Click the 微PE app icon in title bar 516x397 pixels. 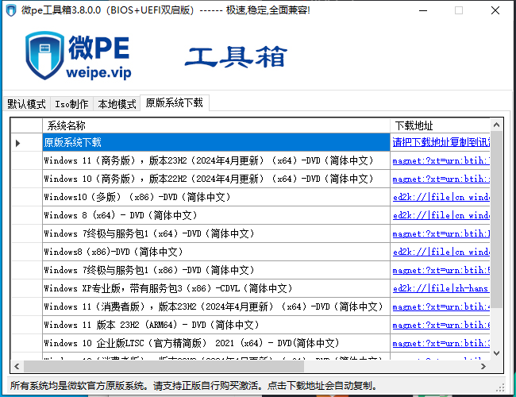[x=10, y=10]
